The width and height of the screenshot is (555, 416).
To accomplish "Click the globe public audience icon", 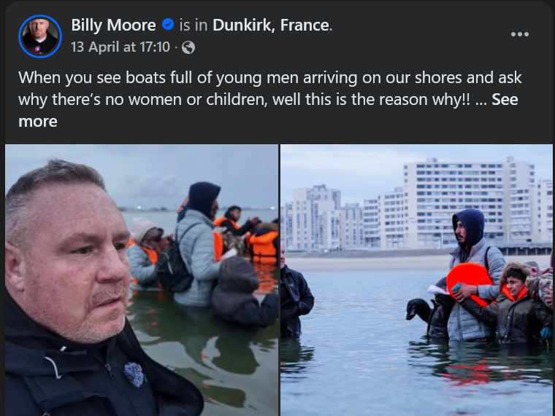I will 188,47.
